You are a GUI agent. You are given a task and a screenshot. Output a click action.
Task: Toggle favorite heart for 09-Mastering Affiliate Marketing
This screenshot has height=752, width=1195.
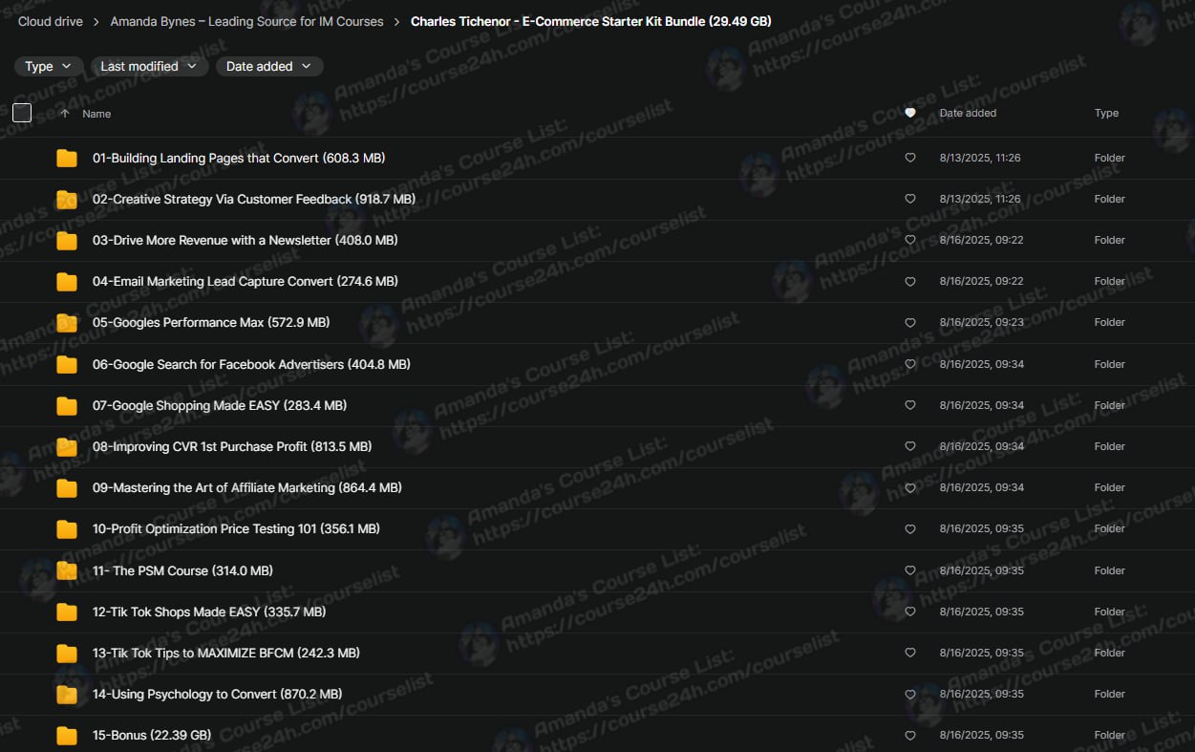pyautogui.click(x=910, y=488)
